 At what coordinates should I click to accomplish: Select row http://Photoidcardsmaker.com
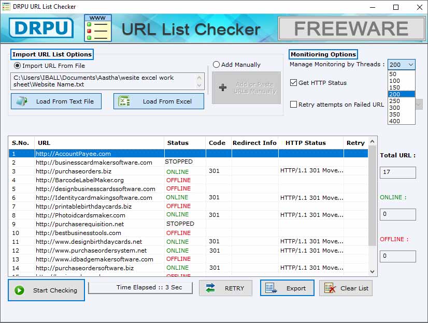[188, 215]
